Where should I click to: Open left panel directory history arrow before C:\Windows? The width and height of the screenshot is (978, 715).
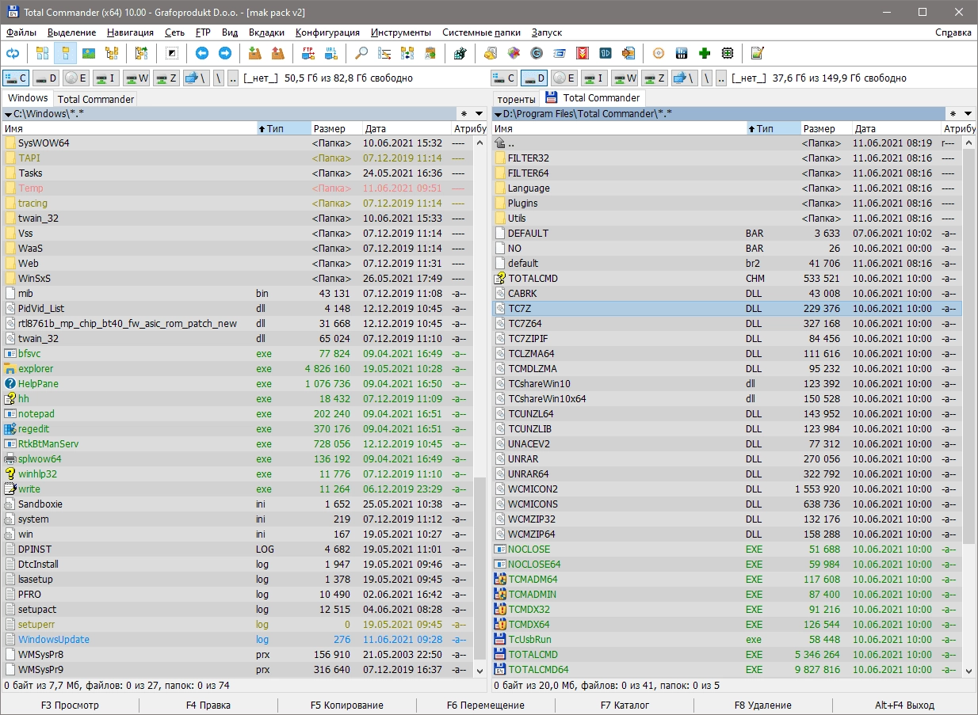click(8, 114)
